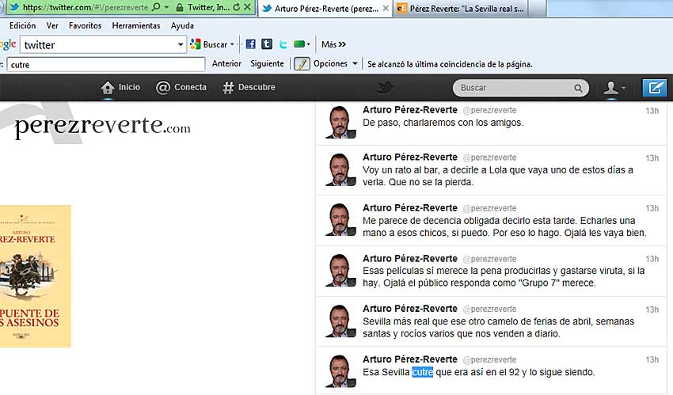673x395 pixels.
Task: Expand the Google toolbar search box dropdown
Action: pos(181,45)
